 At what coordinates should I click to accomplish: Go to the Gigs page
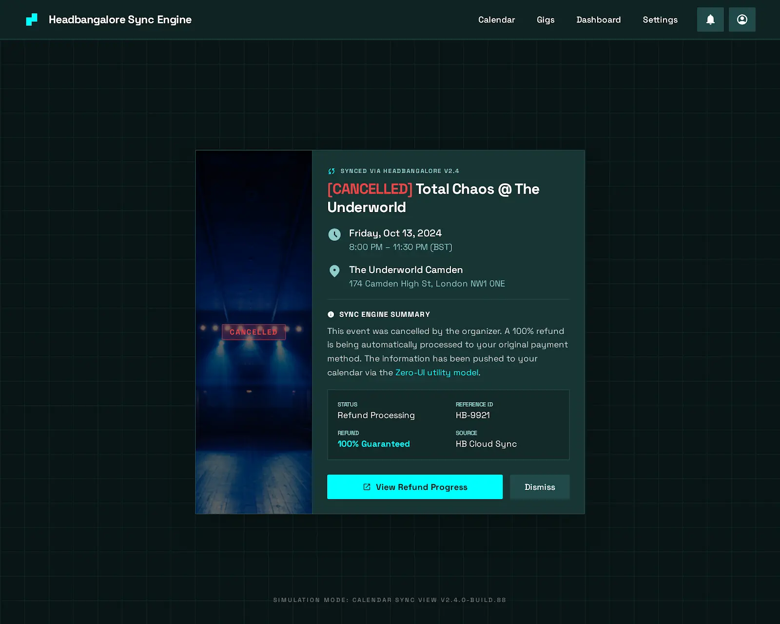coord(546,19)
